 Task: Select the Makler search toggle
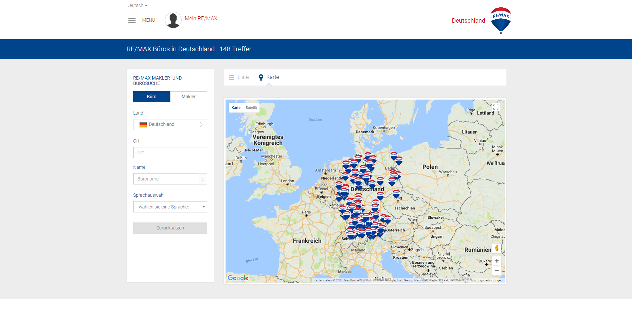click(x=189, y=97)
